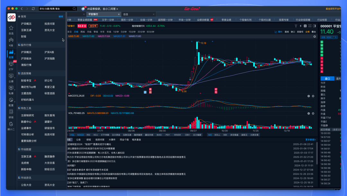Click the 更多新闻 link
This screenshot has height=196, width=347.
click(310, 140)
